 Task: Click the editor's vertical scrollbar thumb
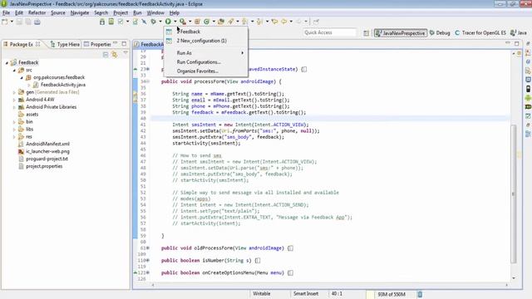tap(514, 194)
